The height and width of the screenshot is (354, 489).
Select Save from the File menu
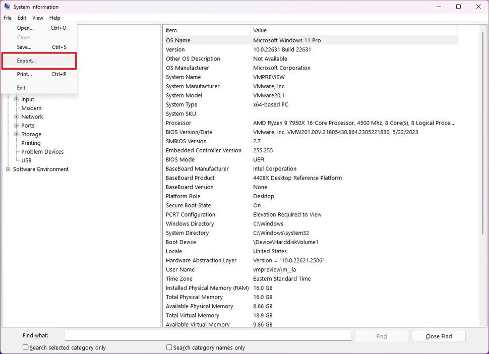pyautogui.click(x=24, y=47)
